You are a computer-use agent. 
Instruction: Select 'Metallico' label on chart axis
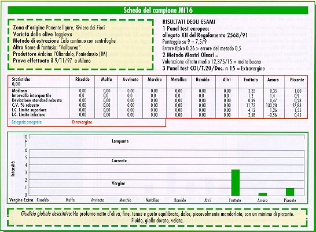[x=153, y=200]
